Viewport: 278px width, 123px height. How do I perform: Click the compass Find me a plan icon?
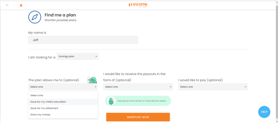[x=35, y=17]
